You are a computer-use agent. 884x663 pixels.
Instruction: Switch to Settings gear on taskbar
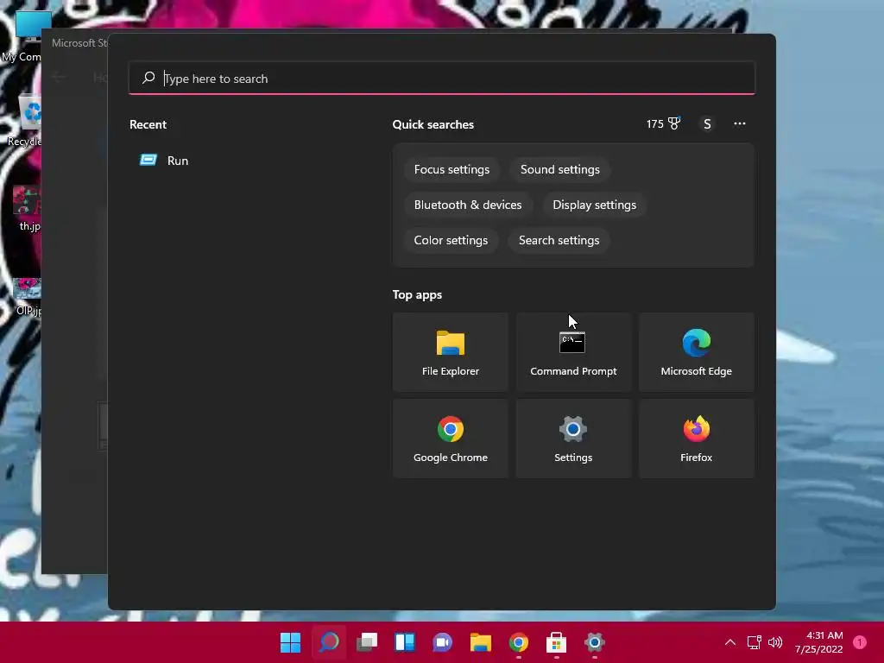pyautogui.click(x=594, y=642)
